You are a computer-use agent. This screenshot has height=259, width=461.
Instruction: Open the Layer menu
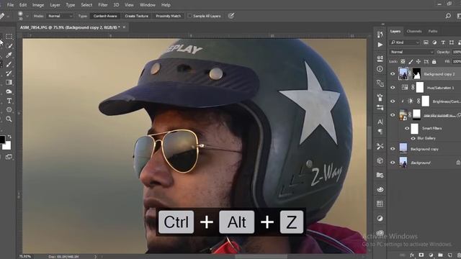55,5
